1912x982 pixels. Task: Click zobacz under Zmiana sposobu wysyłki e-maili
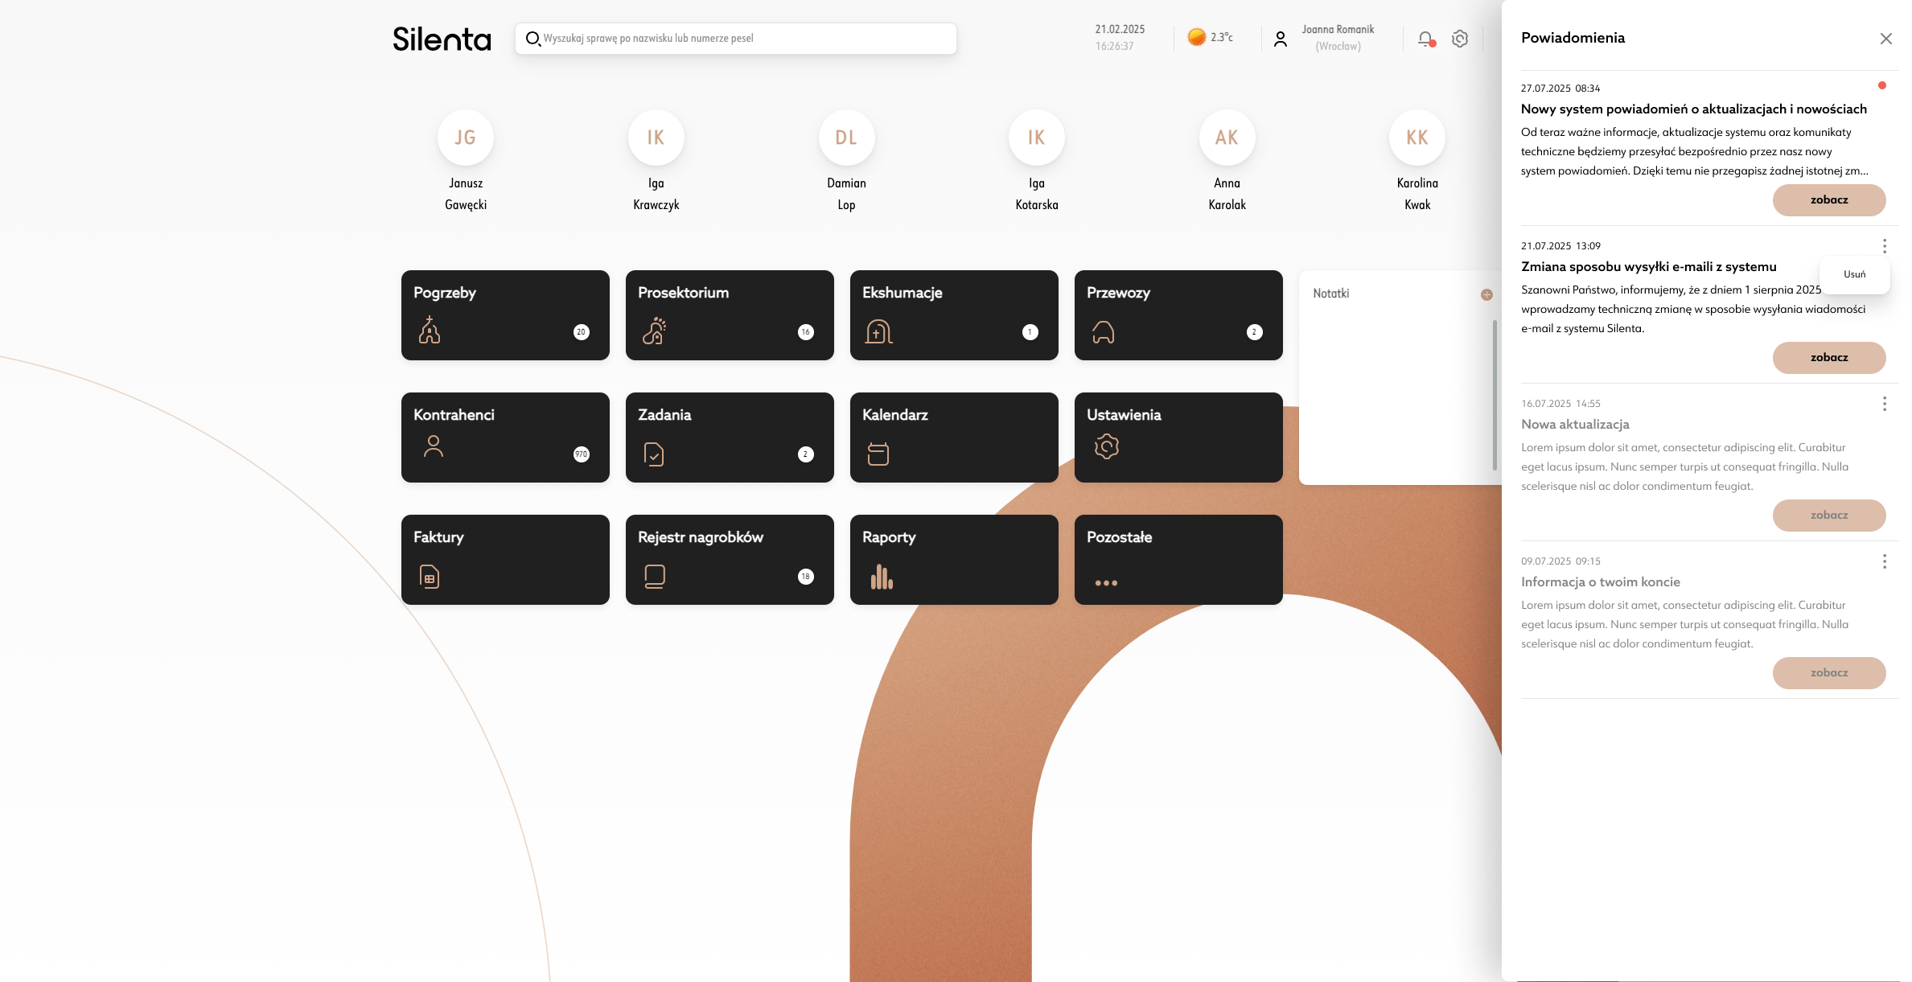point(1828,358)
